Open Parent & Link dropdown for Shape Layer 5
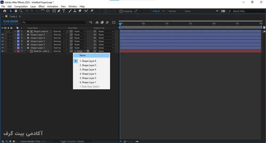Screen dimensions: 266x143 point(106,35)
